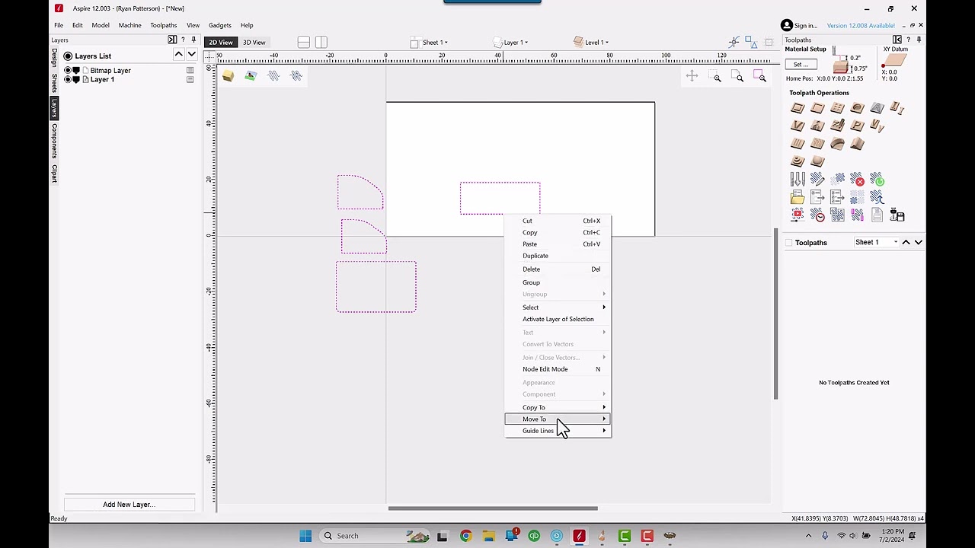The width and height of the screenshot is (975, 548).
Task: Choose the Quick Engrave Toolpath icon
Action: click(877, 108)
